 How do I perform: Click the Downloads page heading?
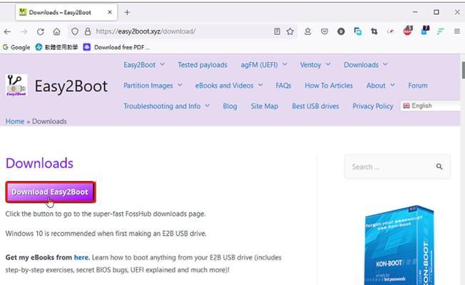39,163
